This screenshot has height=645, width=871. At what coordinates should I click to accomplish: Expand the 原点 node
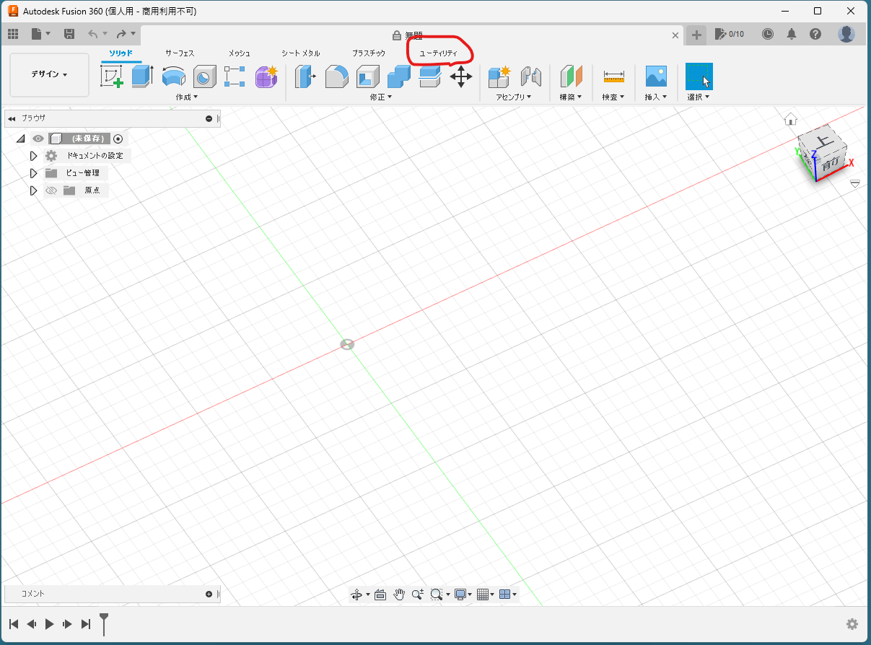pyautogui.click(x=33, y=190)
